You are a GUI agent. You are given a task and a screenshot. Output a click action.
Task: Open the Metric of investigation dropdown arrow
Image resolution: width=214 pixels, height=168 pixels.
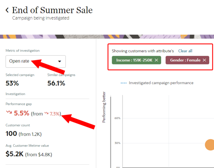tap(59, 61)
